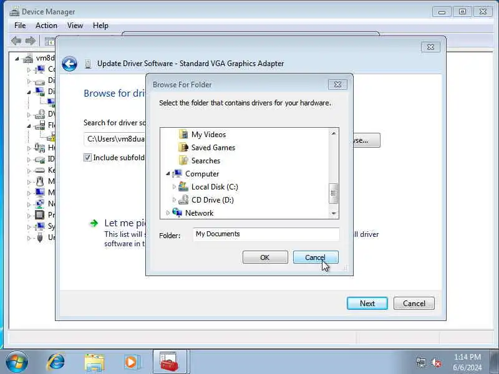Click the Folder text field showing My Documents
The image size is (499, 374).
pyautogui.click(x=266, y=234)
